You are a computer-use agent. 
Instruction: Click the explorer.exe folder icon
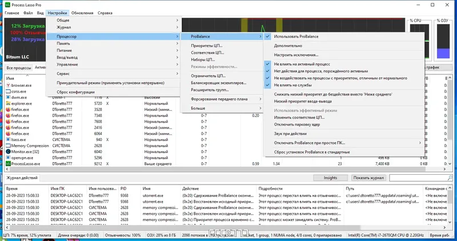(8, 103)
